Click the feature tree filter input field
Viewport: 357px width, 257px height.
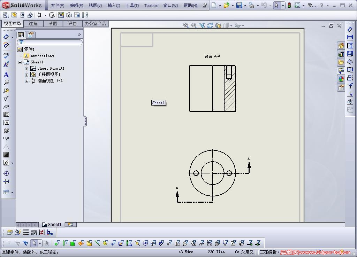click(x=50, y=42)
